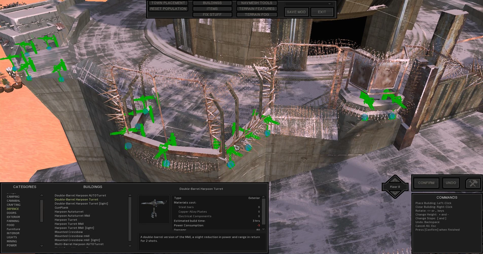Raise the floor with up arrow
The image size is (483, 254).
click(x=395, y=179)
